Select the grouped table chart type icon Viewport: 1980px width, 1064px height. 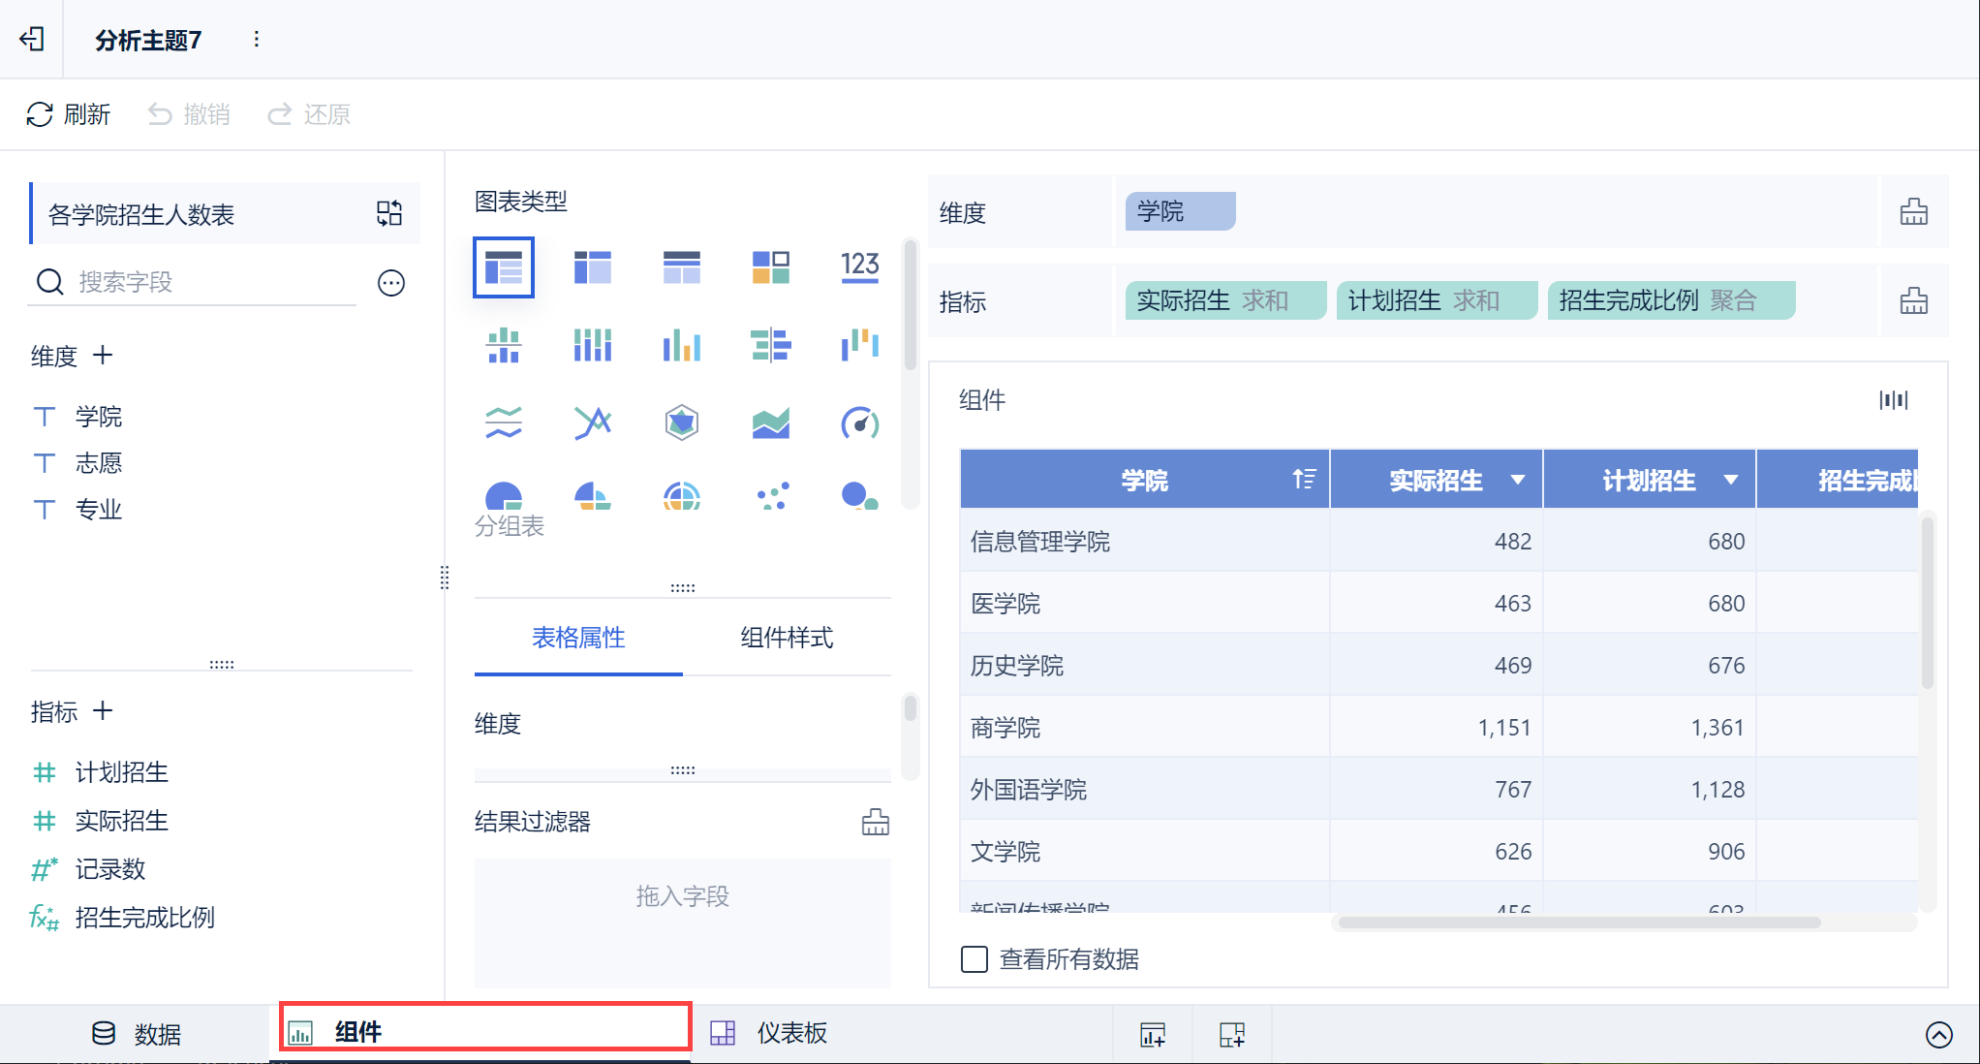503,266
